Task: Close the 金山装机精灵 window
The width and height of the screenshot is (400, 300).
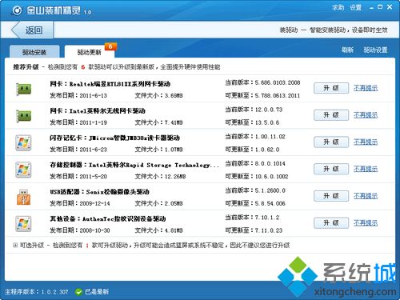Action: tap(390, 7)
